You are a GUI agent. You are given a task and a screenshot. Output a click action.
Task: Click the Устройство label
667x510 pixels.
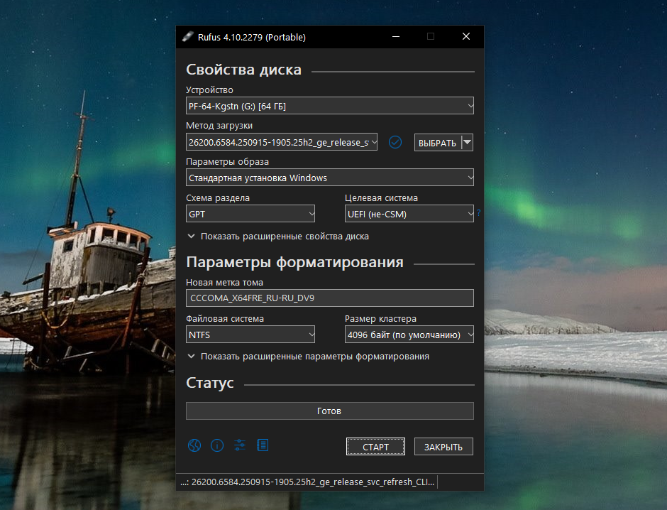coord(210,89)
